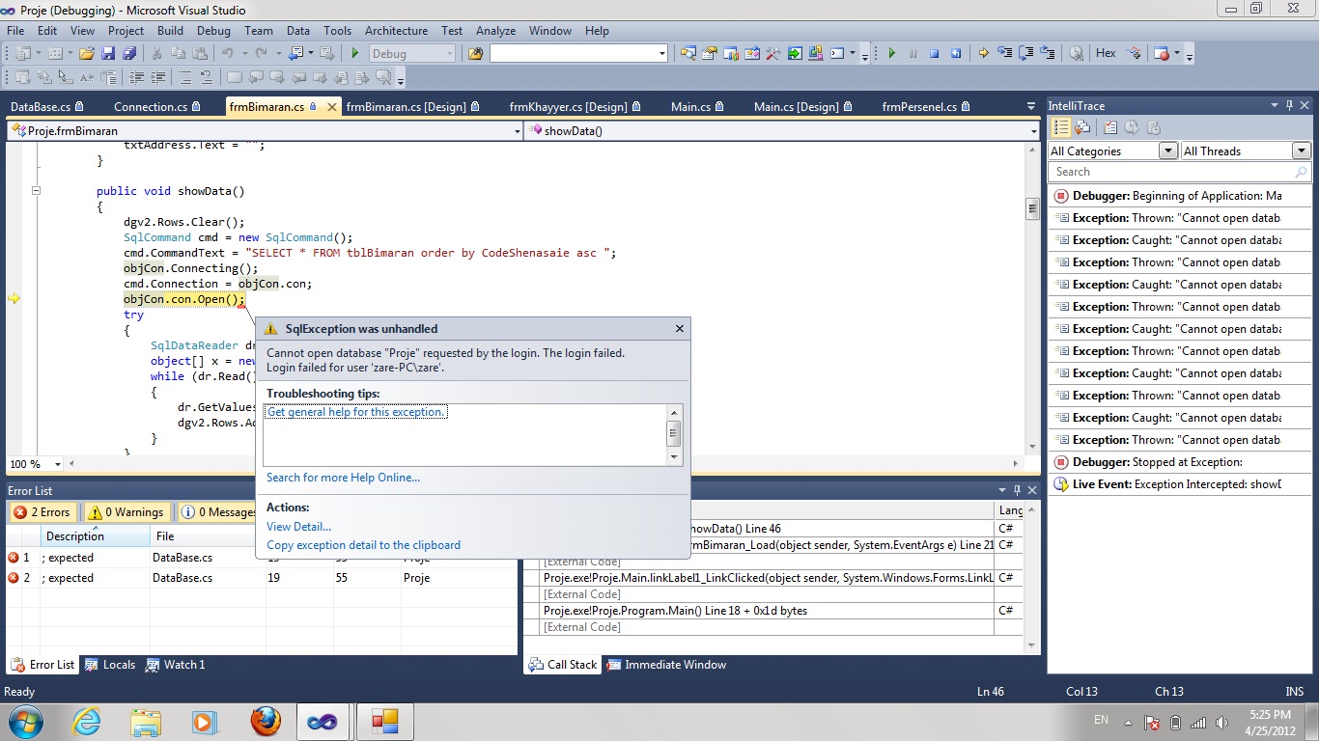Open the Debug menu
The width and height of the screenshot is (1319, 741).
tap(213, 31)
